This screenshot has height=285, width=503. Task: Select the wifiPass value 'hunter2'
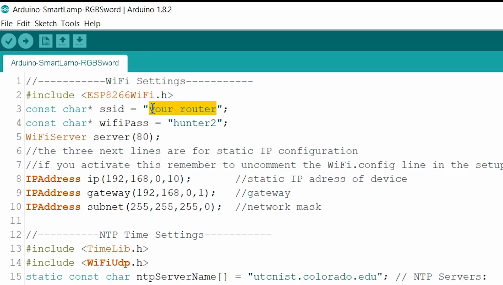194,123
